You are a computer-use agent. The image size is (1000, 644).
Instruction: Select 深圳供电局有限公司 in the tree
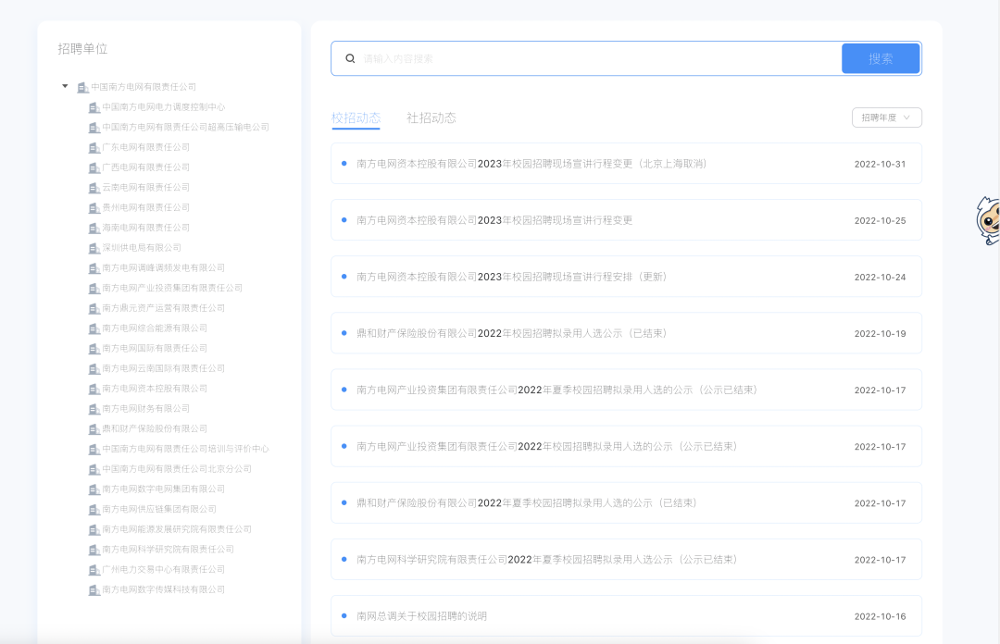click(x=142, y=248)
